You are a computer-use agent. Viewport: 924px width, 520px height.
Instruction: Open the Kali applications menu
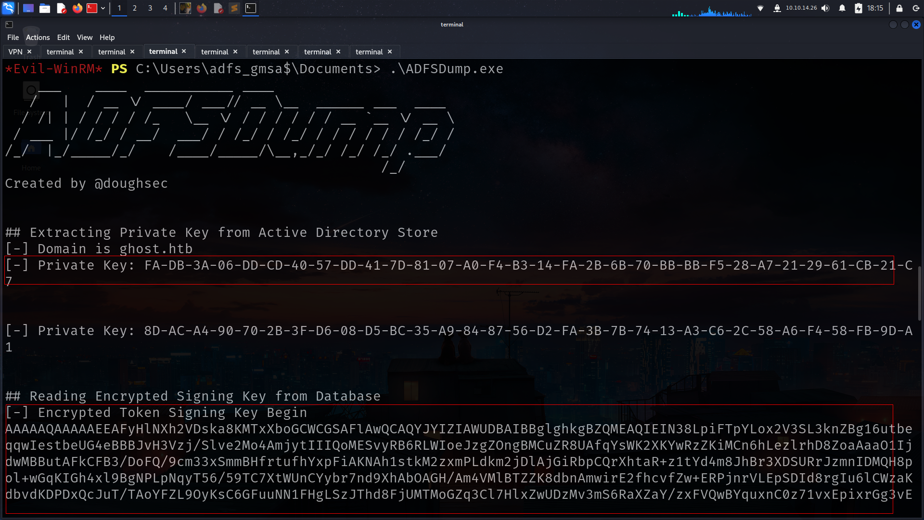click(8, 8)
